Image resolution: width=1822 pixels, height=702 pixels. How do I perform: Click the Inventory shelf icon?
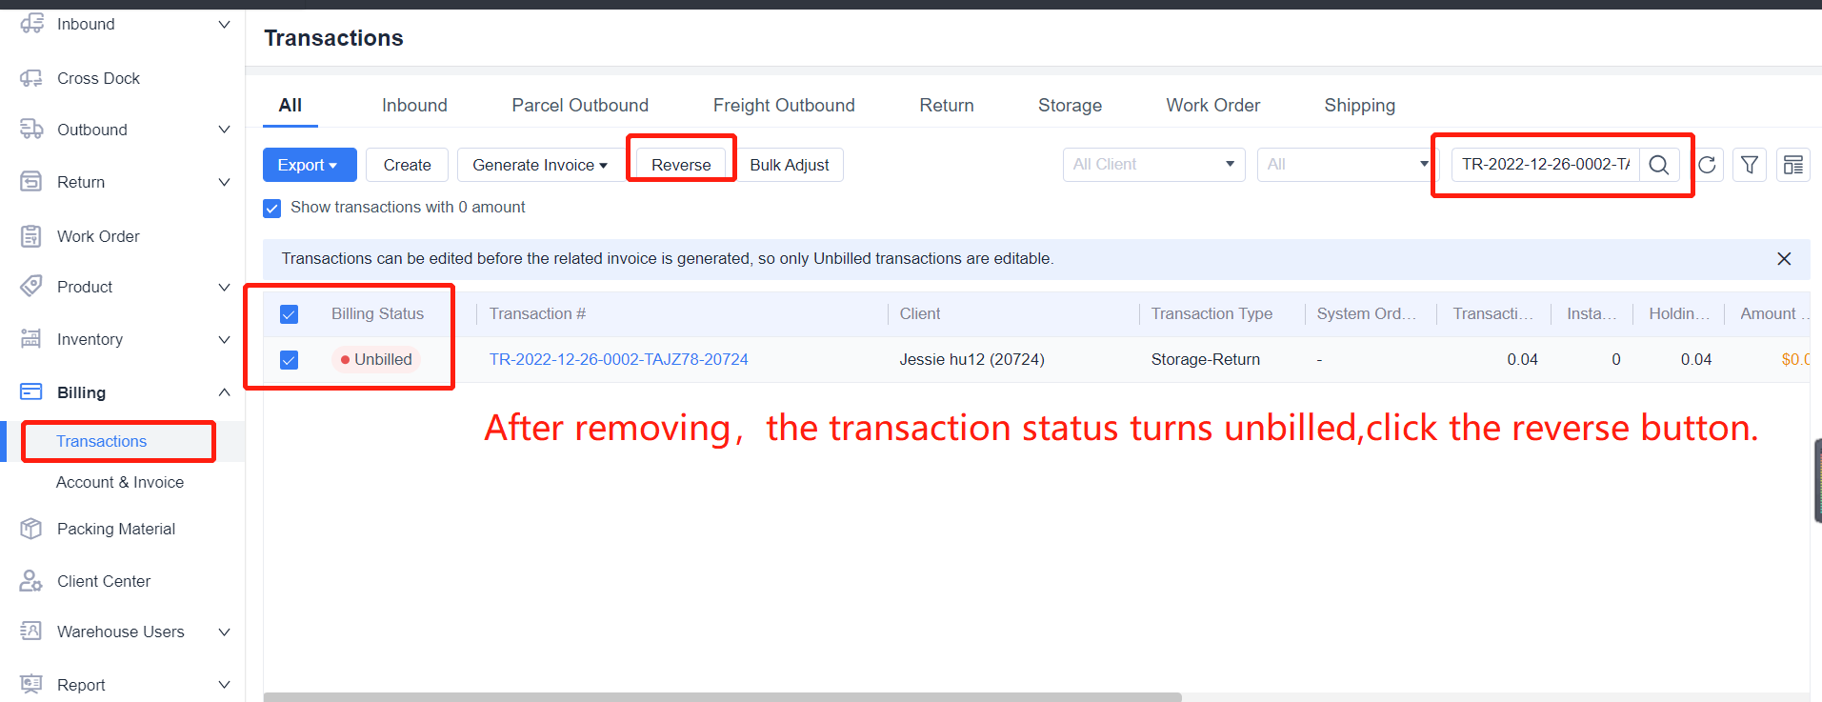tap(31, 339)
